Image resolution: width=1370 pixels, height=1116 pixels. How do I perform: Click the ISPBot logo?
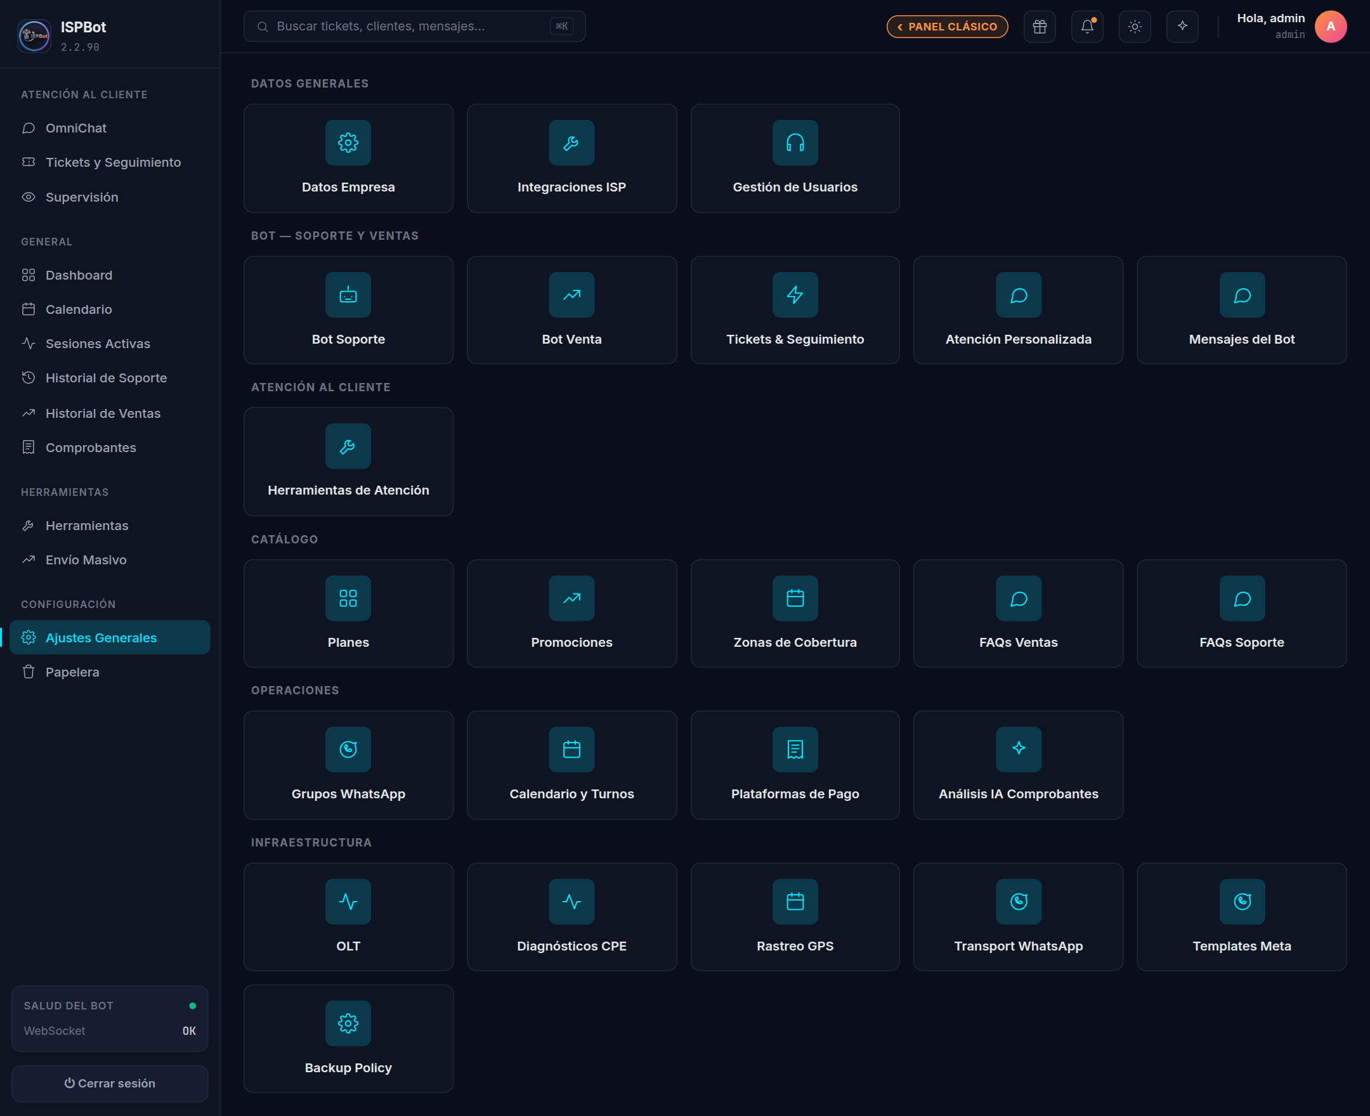[34, 36]
